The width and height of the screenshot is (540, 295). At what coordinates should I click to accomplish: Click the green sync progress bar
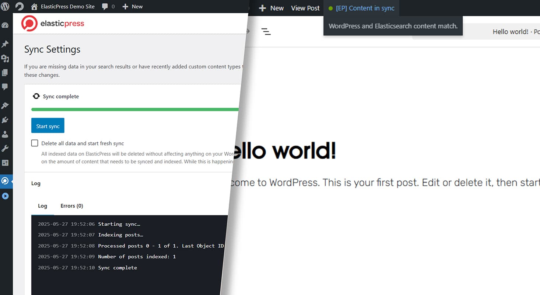135,110
